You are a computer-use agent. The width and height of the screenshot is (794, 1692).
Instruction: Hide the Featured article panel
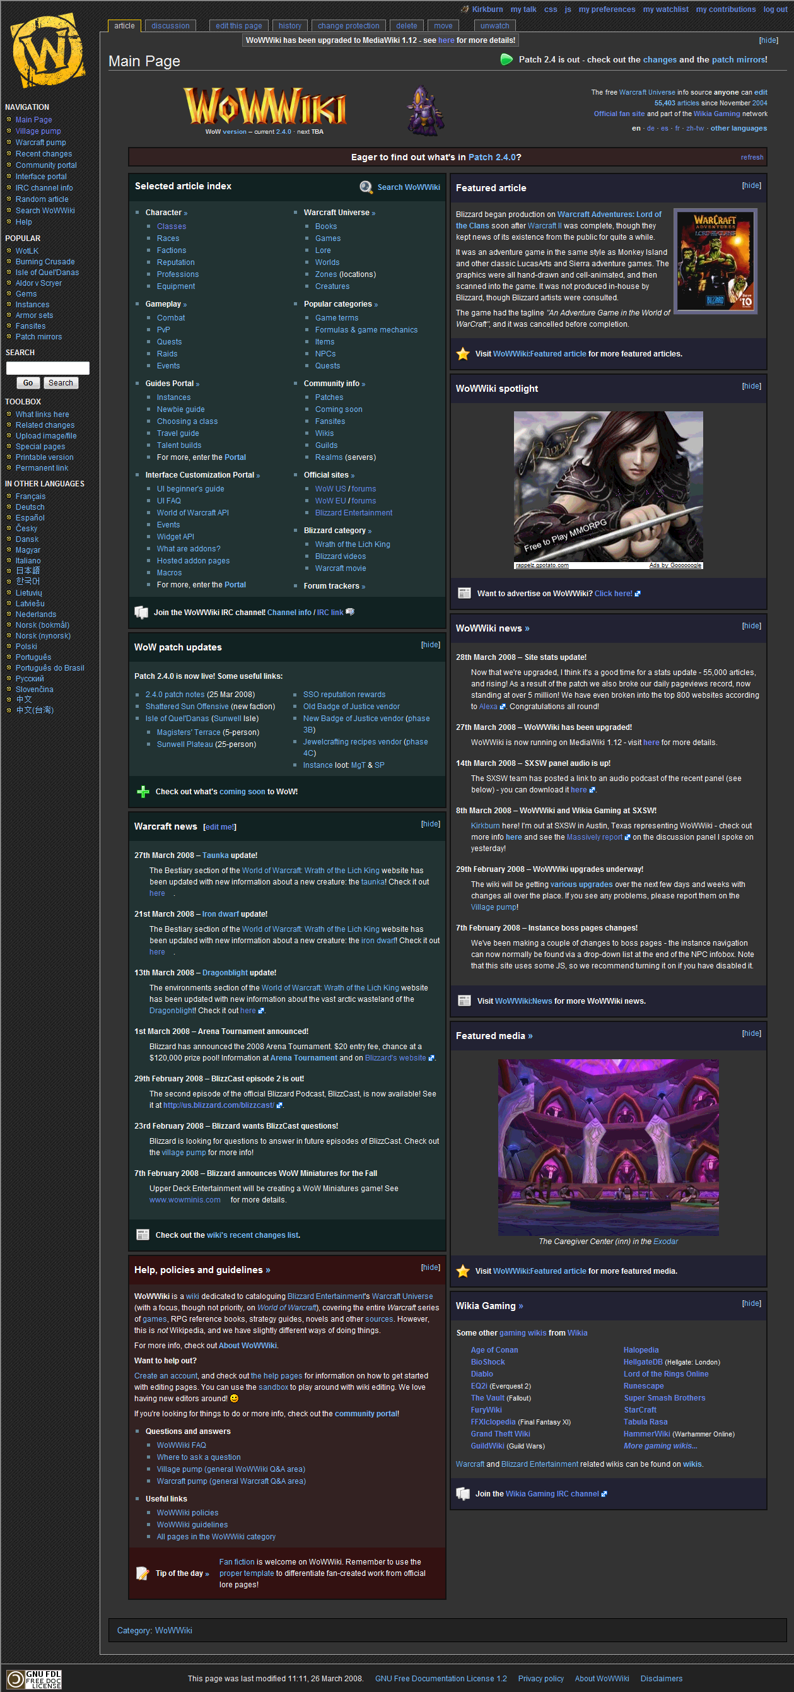pyautogui.click(x=751, y=185)
